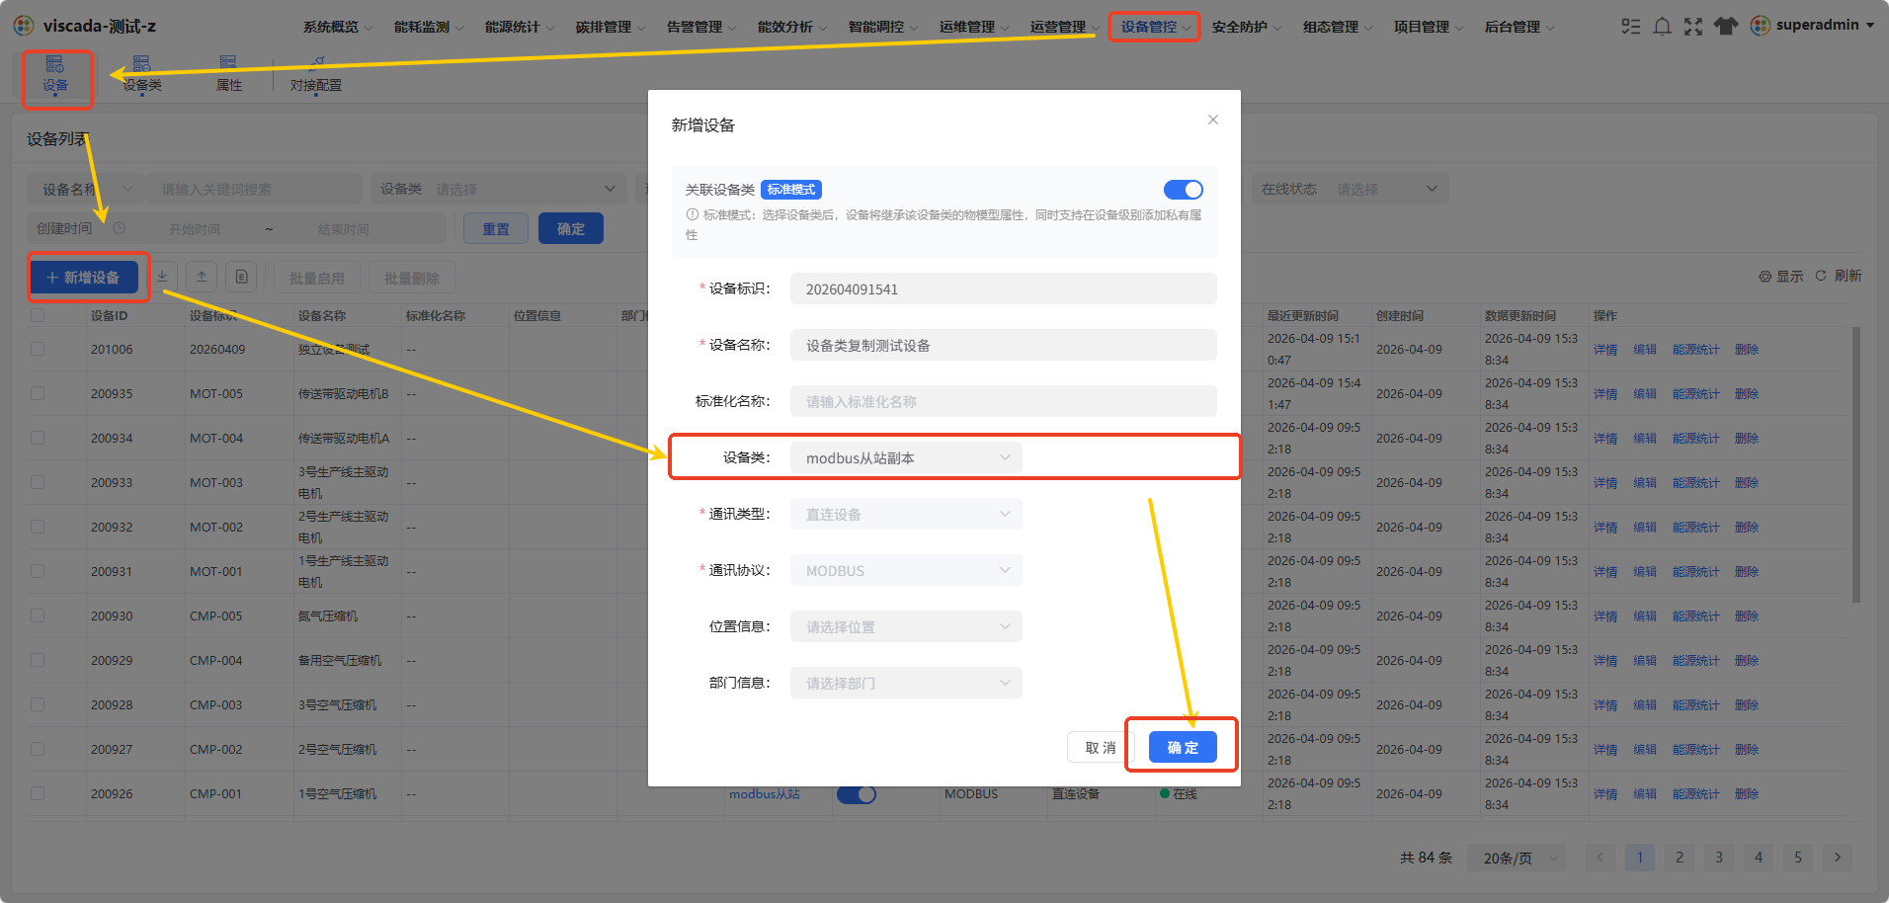Click the export file icon in toolbar

click(241, 278)
